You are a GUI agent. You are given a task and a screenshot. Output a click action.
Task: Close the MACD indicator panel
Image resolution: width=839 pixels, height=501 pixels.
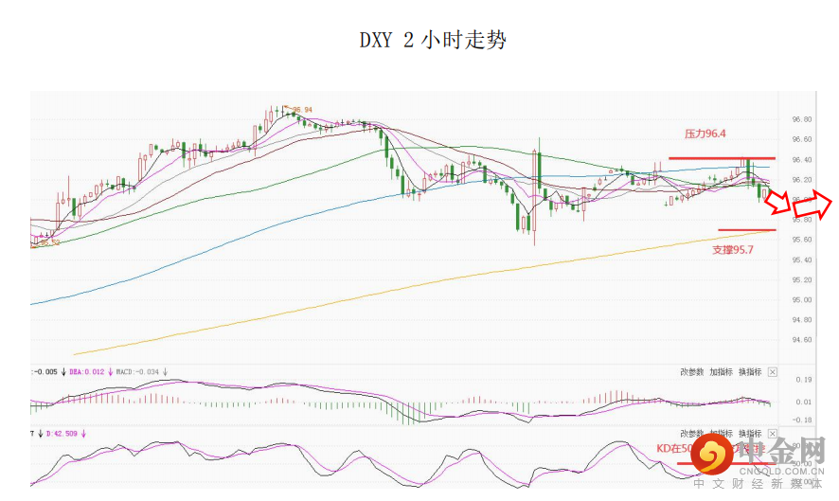point(772,372)
